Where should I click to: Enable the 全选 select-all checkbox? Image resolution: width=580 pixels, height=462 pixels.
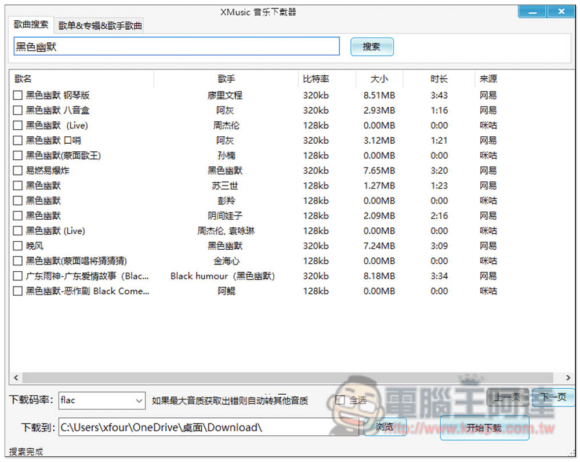click(340, 400)
